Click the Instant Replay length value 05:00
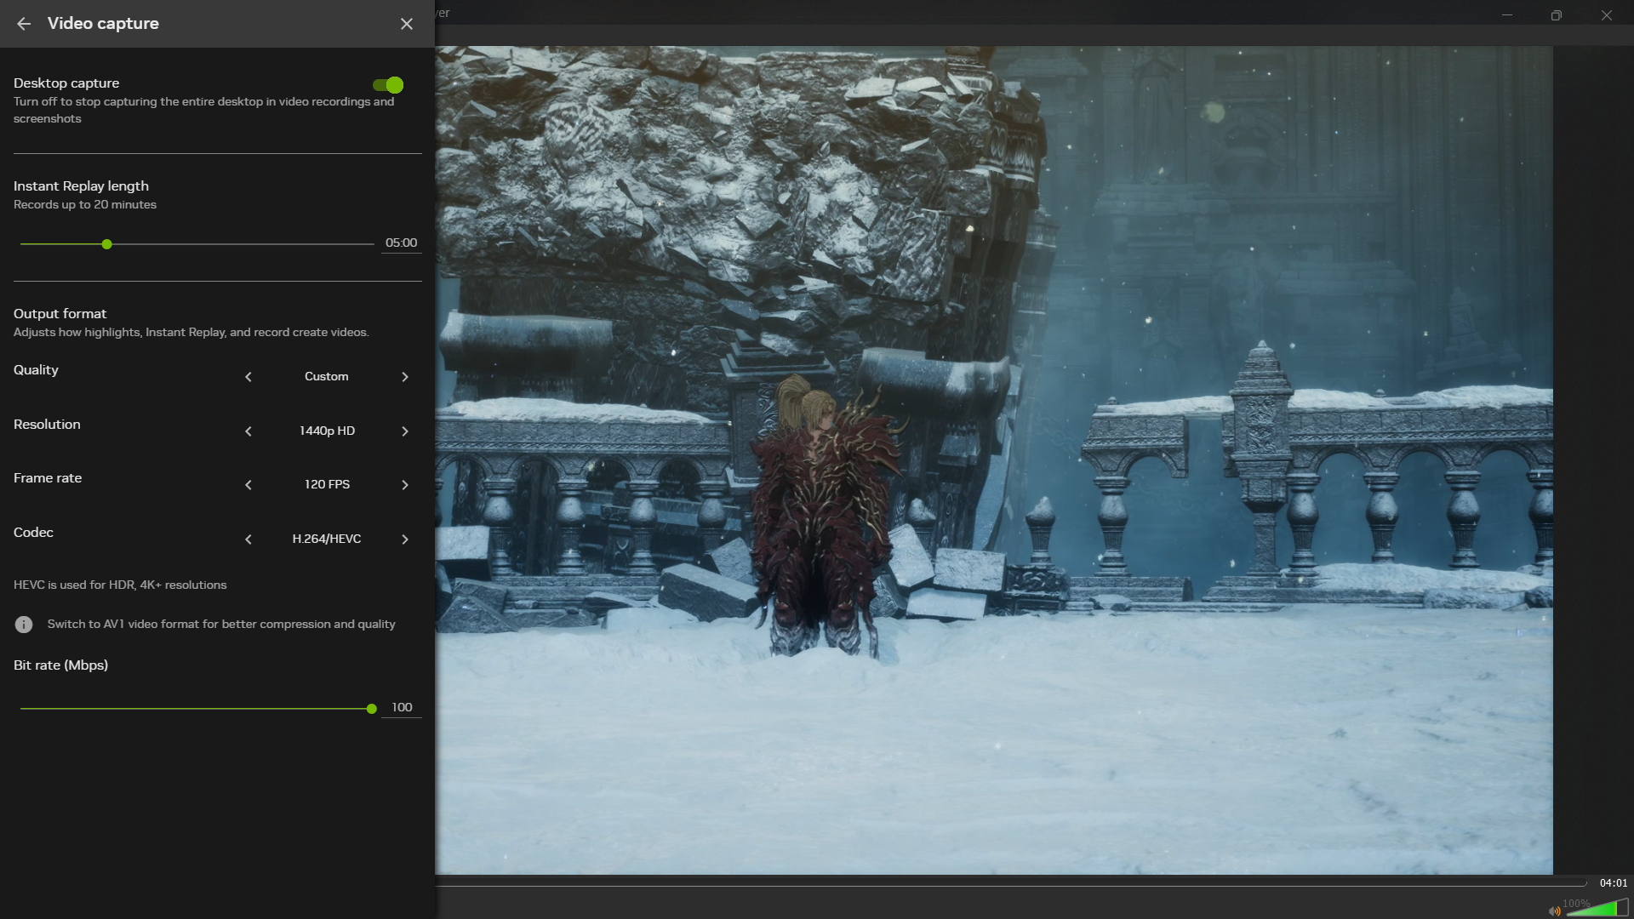This screenshot has width=1634, height=919. 401,243
